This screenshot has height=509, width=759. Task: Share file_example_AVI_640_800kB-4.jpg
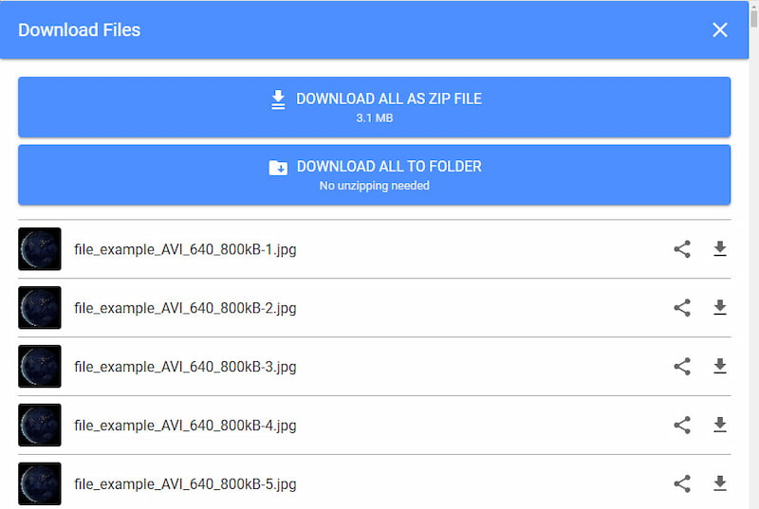tap(682, 425)
